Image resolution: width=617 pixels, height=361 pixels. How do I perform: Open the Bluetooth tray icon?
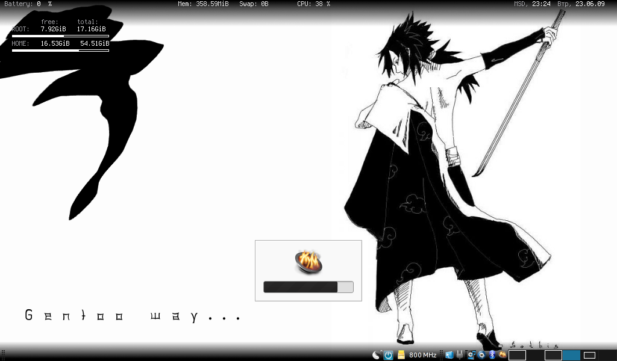pos(492,355)
